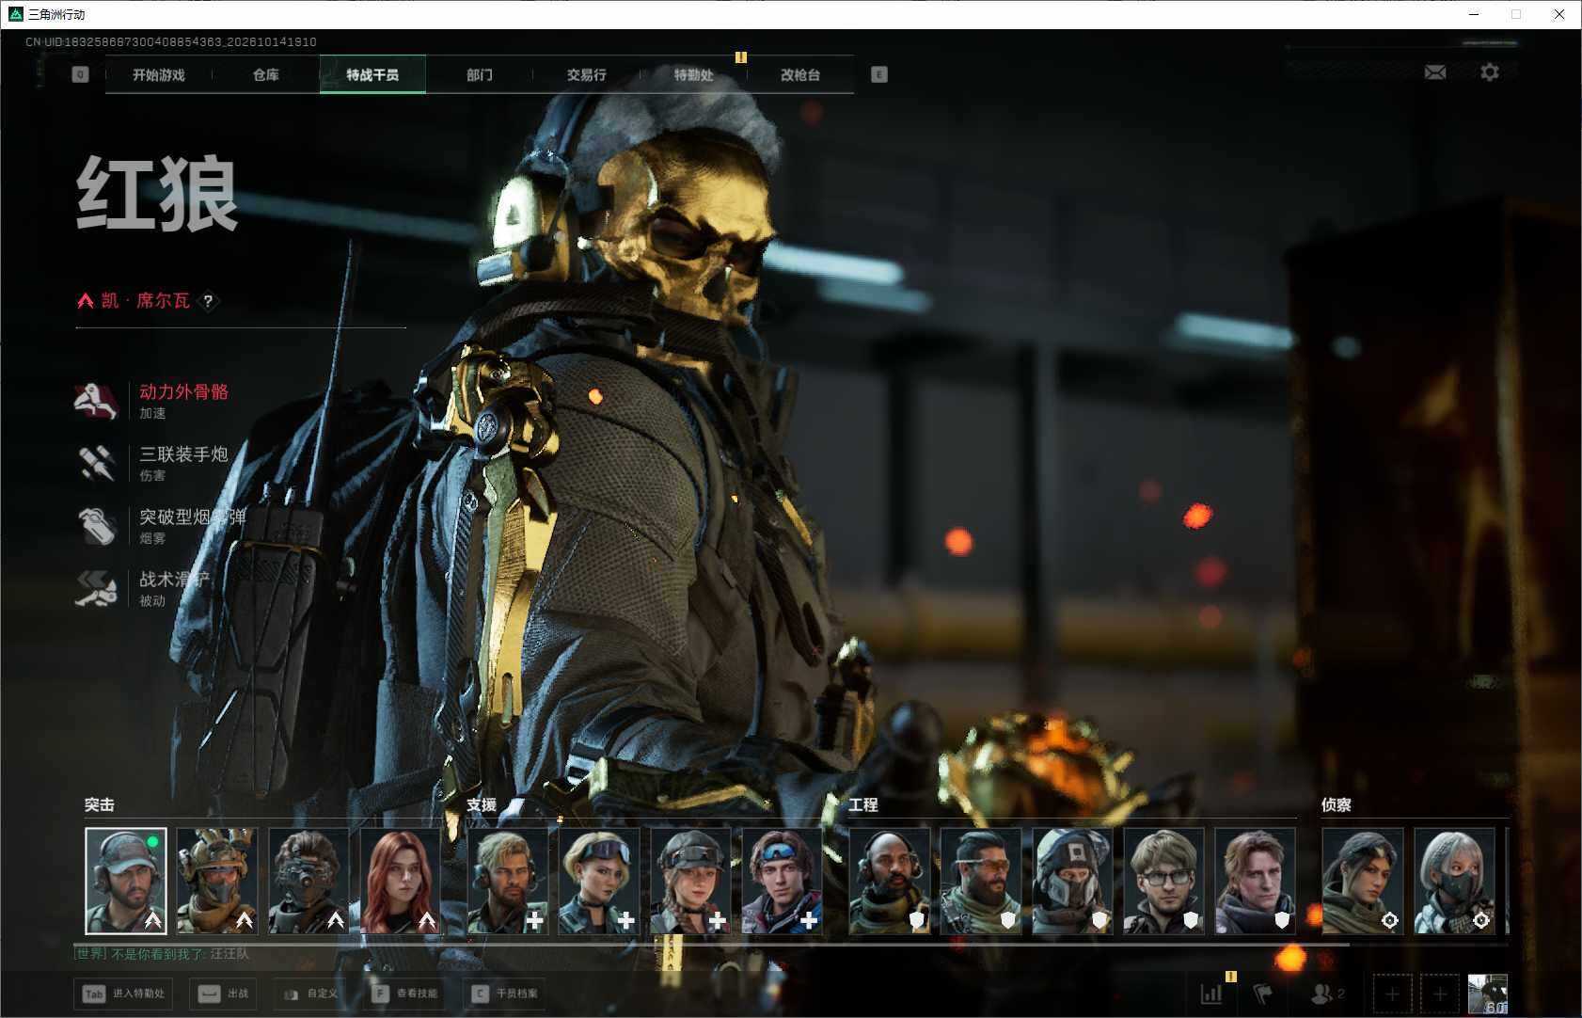This screenshot has width=1582, height=1018.
Task: Go to the 交易行 tab
Action: (586, 75)
